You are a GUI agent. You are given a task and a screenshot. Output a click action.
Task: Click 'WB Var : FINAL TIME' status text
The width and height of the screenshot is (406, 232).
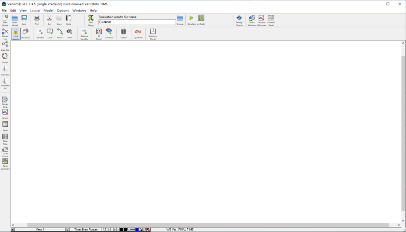point(180,229)
